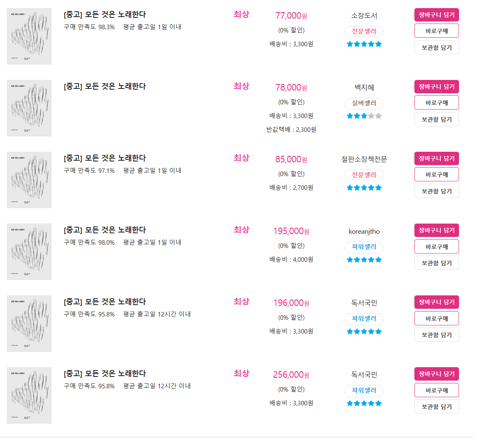Open seller 소장도서's page
Screen dimensions: 485x439
(364, 15)
